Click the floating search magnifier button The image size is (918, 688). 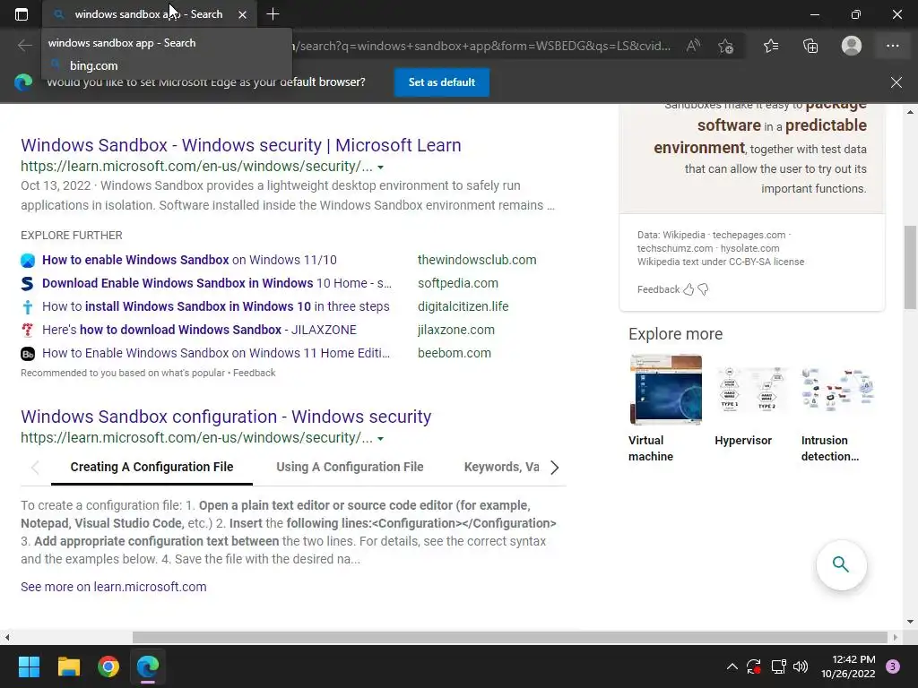(841, 564)
